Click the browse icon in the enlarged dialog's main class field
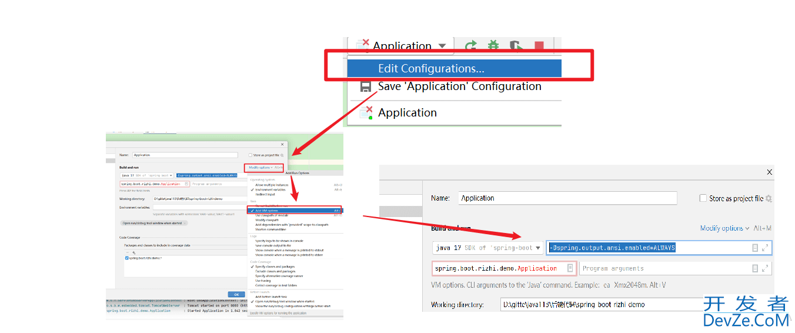 pos(570,268)
